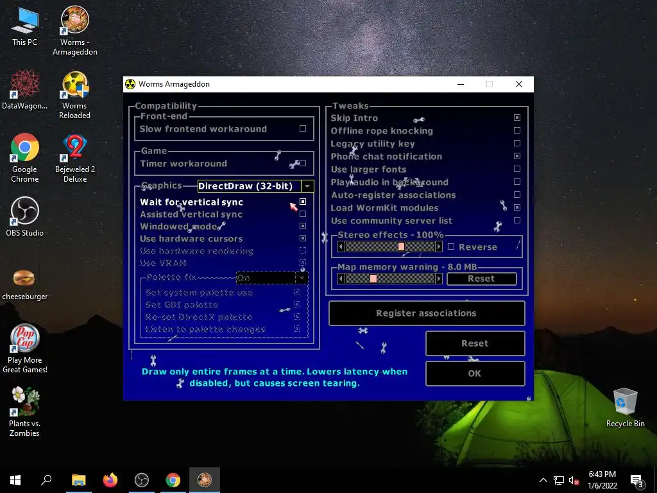Close Worms Armageddon window
This screenshot has height=493, width=657.
(x=518, y=84)
